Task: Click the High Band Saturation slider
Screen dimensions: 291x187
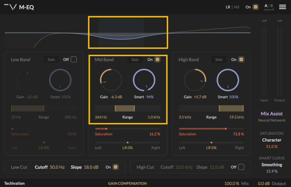Action: pos(211,129)
